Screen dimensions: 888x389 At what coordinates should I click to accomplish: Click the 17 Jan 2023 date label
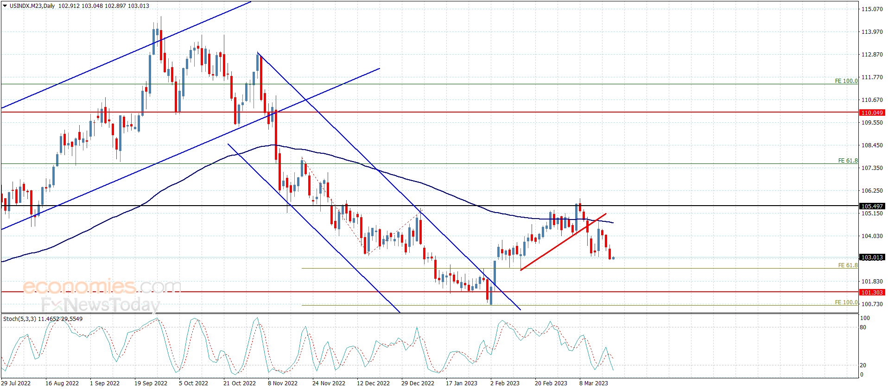(x=462, y=383)
